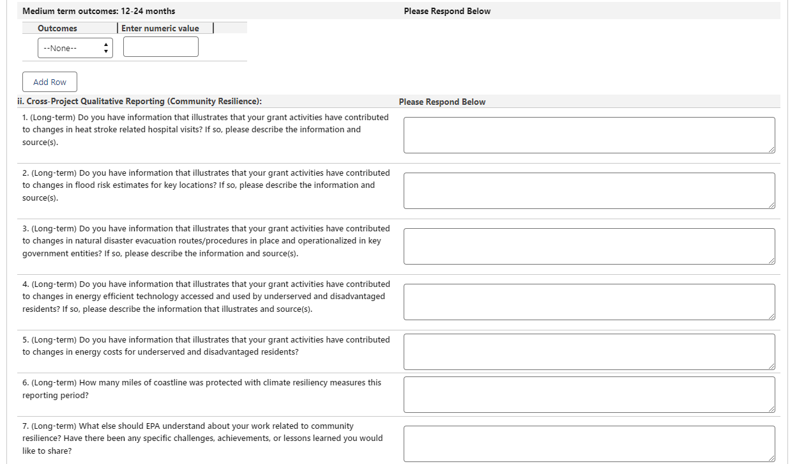Click the heat stroke hospital visits response box

click(x=588, y=135)
